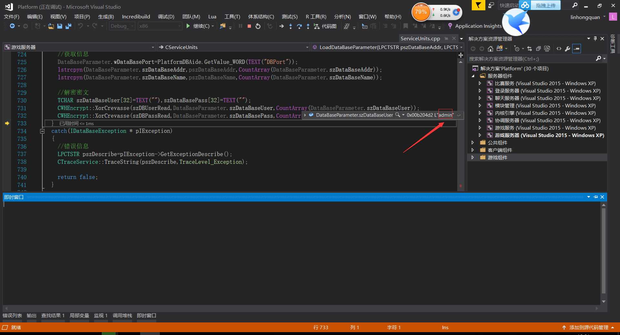This screenshot has height=335, width=620.
Task: Click the Undo arrow icon
Action: (x=80, y=26)
